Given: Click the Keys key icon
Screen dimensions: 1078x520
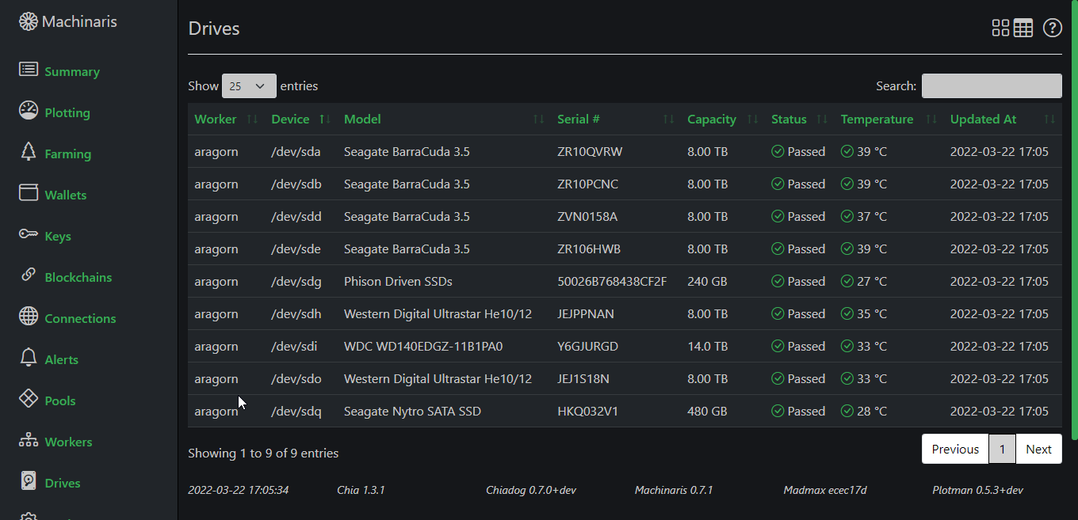Looking at the screenshot, I should click(29, 234).
